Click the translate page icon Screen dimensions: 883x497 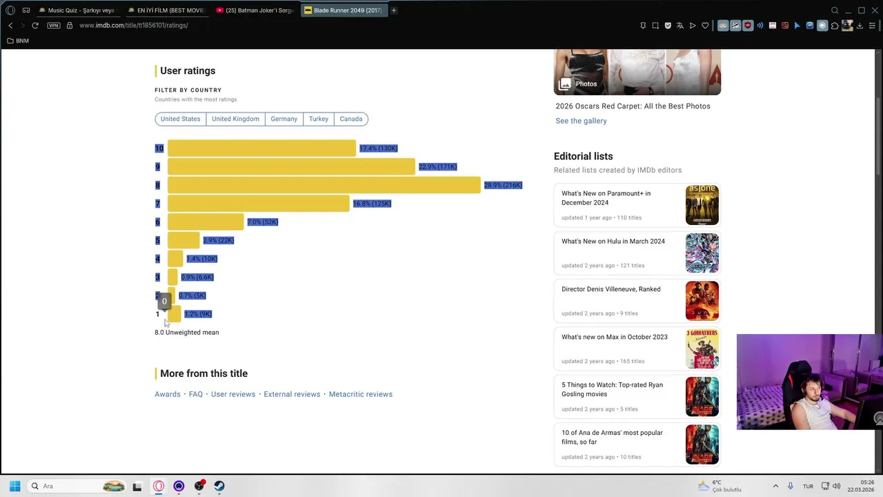680,26
